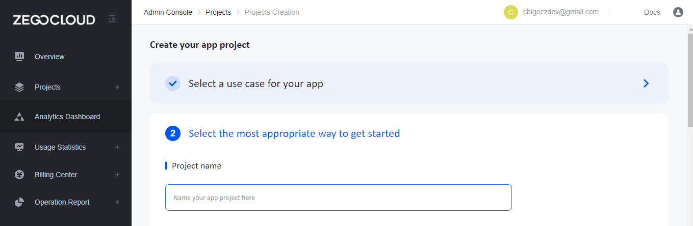The image size is (693, 226).
Task: Expand the Billing Center submenu
Action: pos(117,175)
